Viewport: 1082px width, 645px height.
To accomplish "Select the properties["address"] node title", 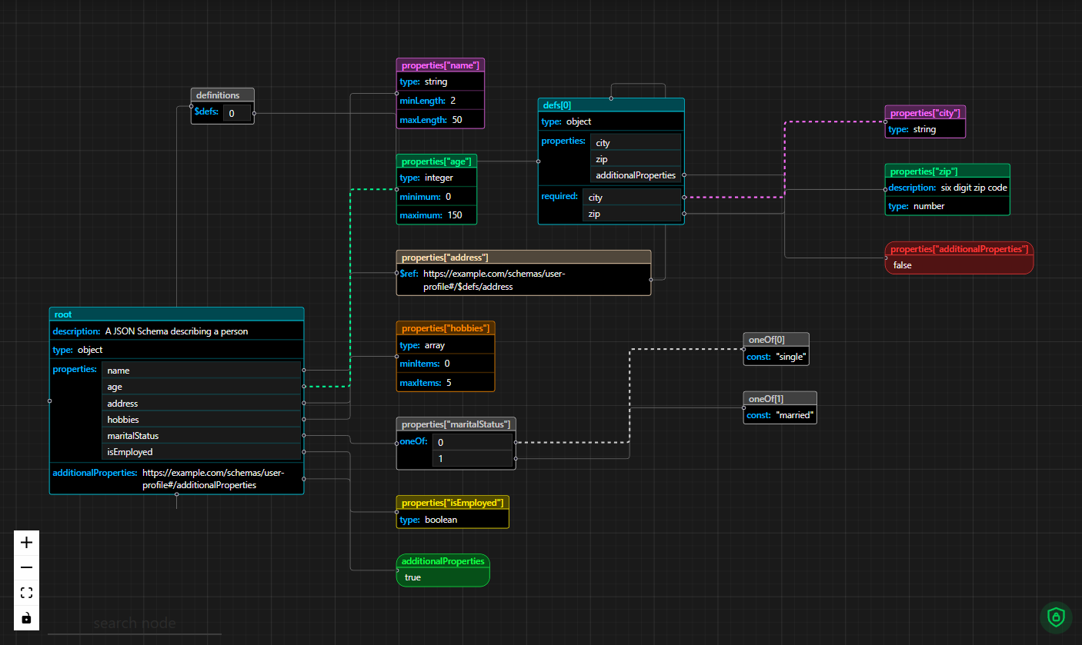I will [x=523, y=257].
